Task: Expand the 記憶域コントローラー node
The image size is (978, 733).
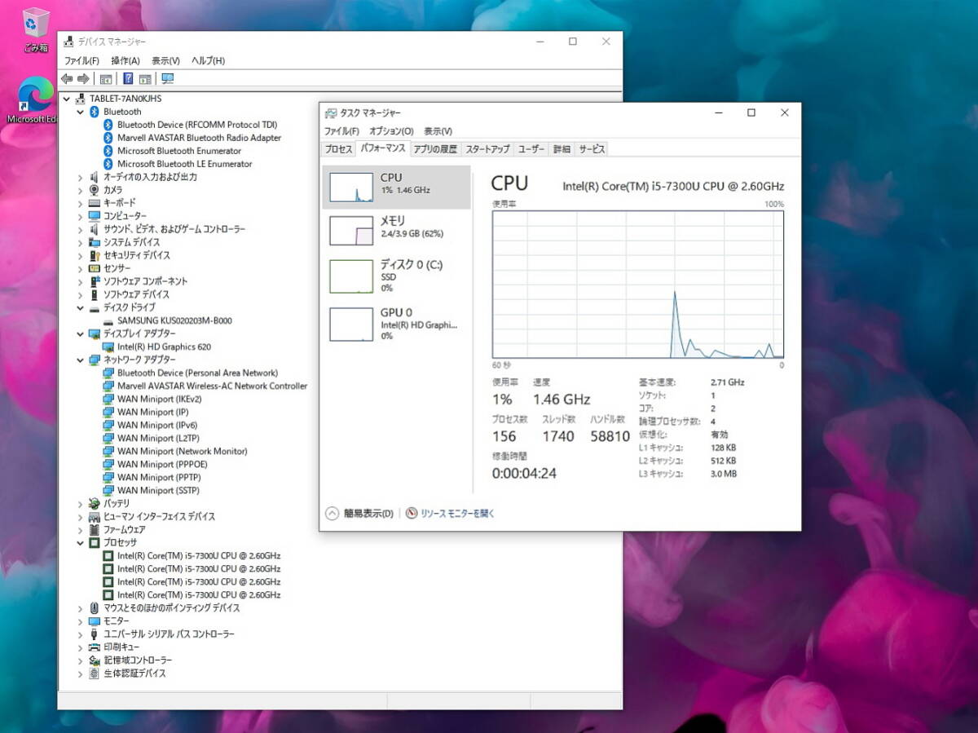Action: click(80, 660)
